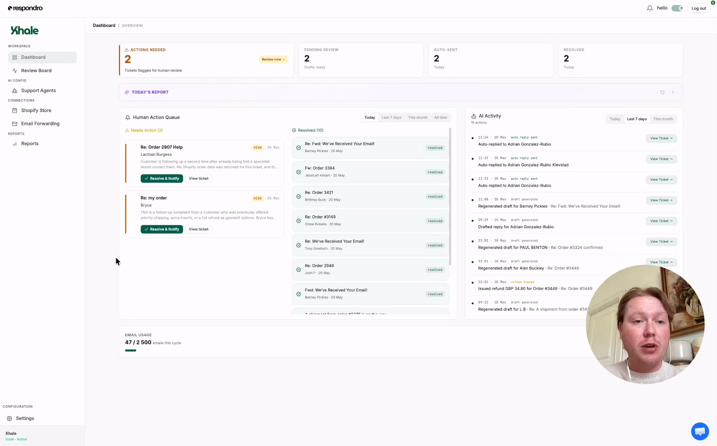Click the Review now button
Image resolution: width=717 pixels, height=446 pixels.
[273, 59]
